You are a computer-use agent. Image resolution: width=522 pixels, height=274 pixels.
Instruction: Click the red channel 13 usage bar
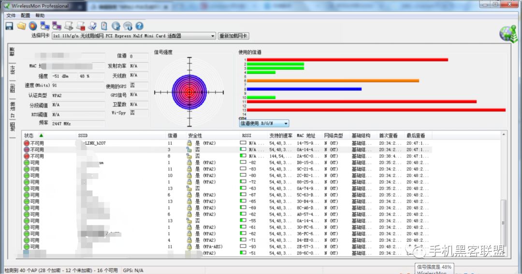376,110
